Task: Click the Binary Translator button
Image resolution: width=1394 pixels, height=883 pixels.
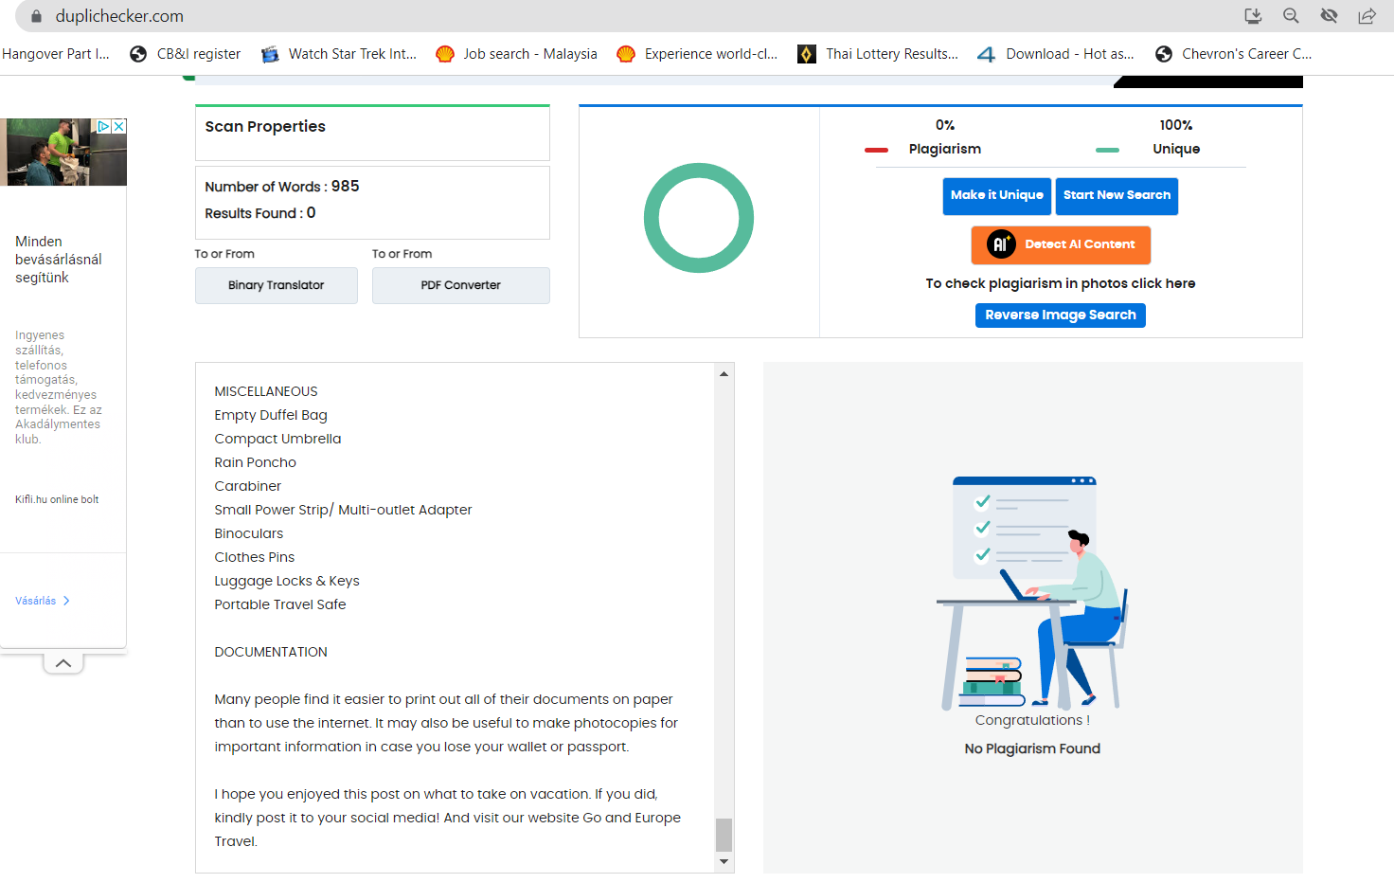Action: click(x=277, y=285)
